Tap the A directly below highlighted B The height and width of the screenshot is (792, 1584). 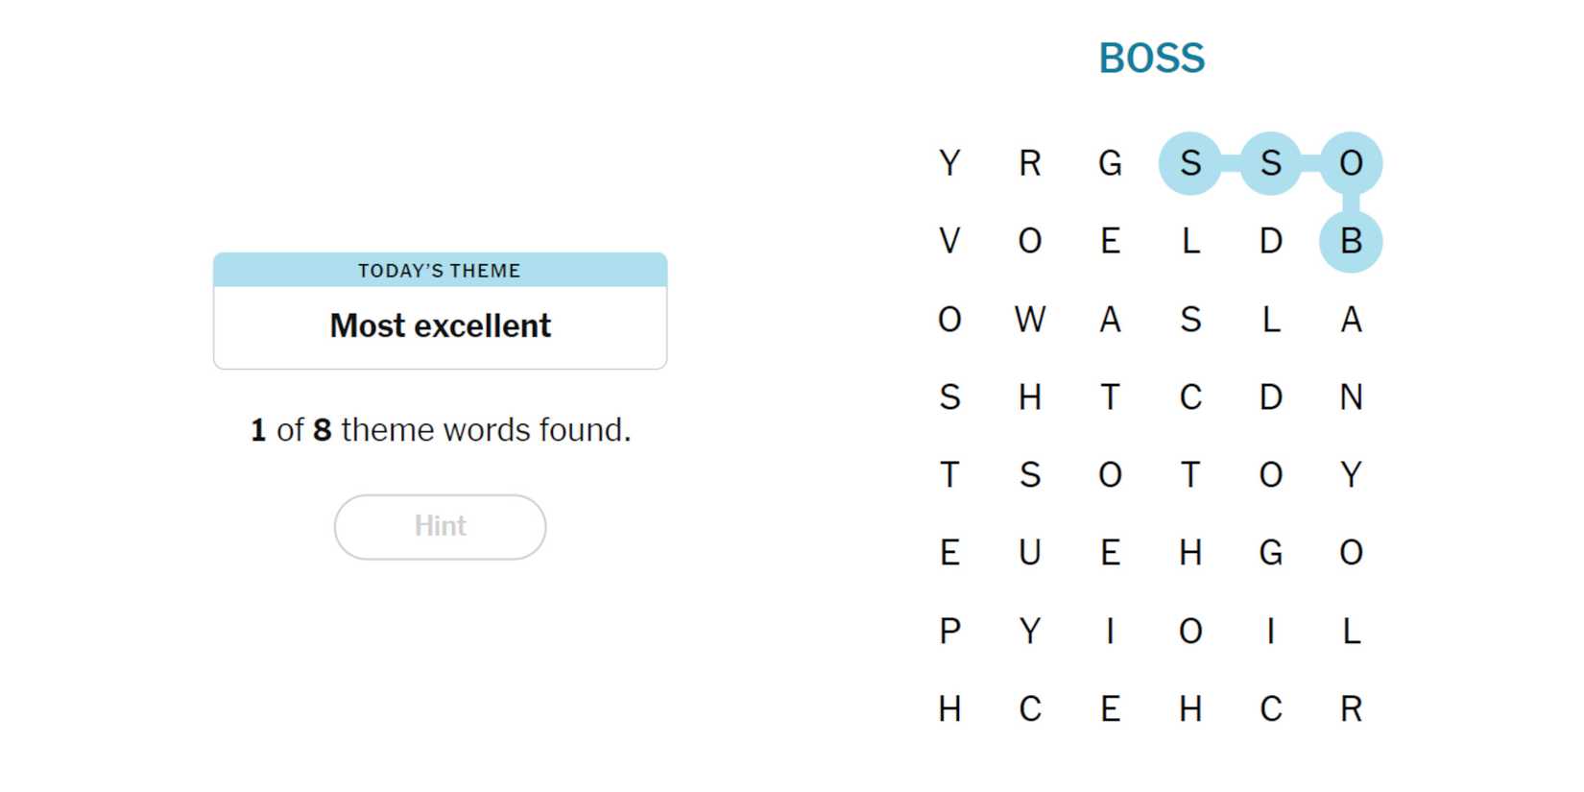pos(1350,319)
